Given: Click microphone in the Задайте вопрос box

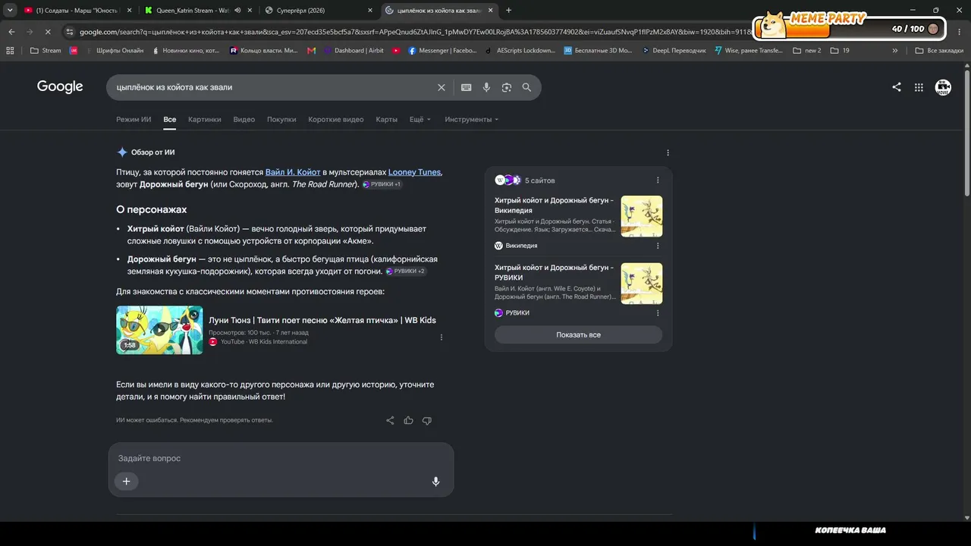Looking at the screenshot, I should [435, 482].
